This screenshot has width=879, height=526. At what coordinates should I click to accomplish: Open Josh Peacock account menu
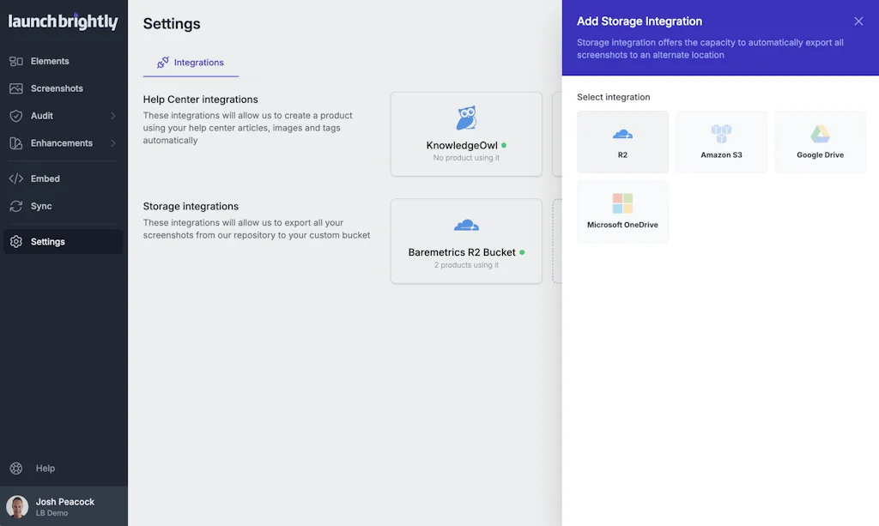click(65, 506)
